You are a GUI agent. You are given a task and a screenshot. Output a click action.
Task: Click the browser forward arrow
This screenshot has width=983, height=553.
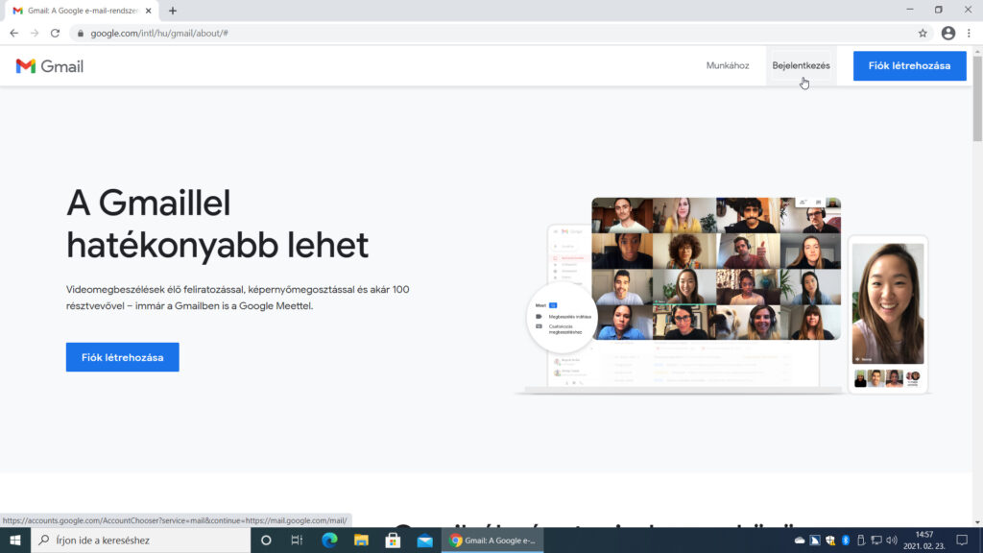point(35,34)
